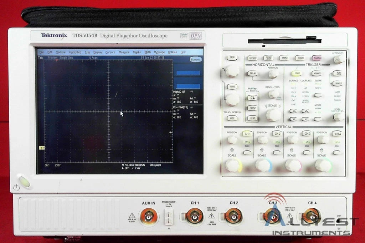Push the trigger SOURCE up-arrow button
This screenshot has height=243, width=365.
(x=293, y=111)
